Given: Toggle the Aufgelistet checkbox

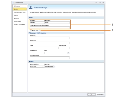Looking at the screenshot, I should click(x=31, y=30).
